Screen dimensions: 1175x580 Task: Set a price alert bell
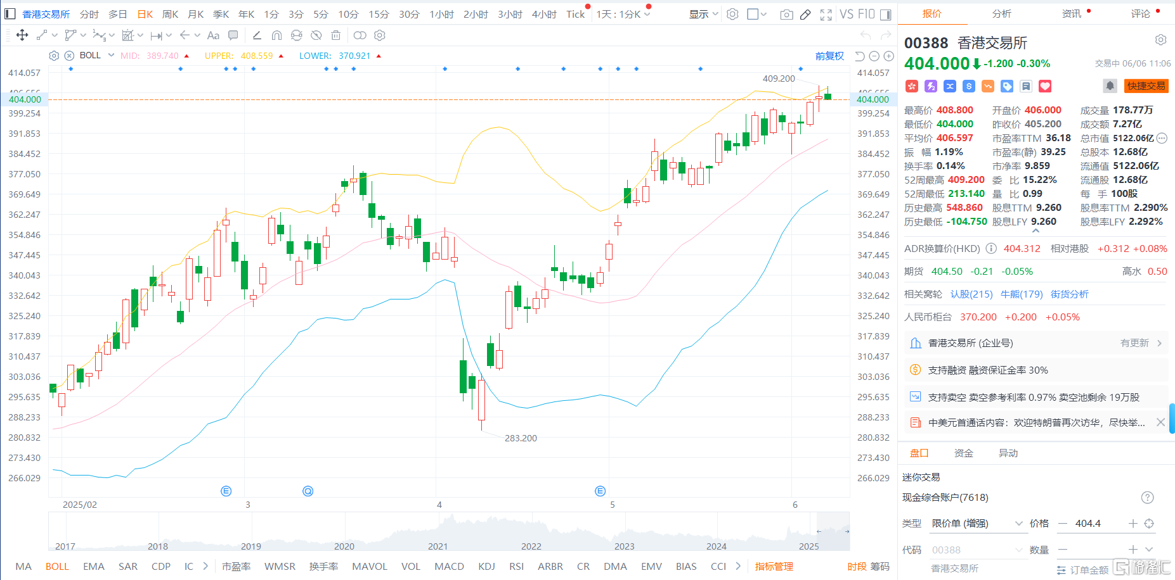pos(1110,85)
